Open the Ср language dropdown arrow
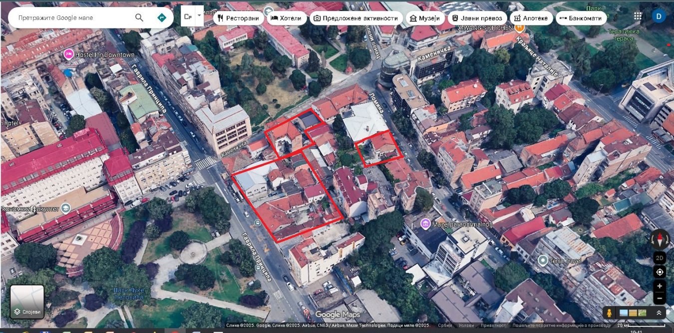674x333 pixels. (x=199, y=16)
